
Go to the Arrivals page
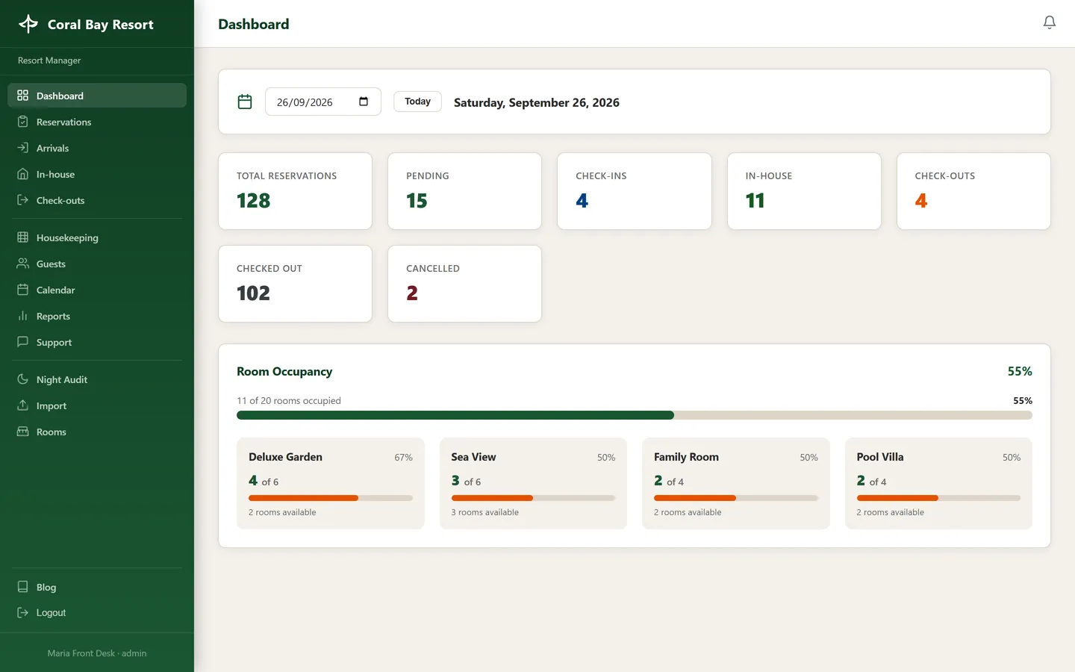[x=97, y=148]
